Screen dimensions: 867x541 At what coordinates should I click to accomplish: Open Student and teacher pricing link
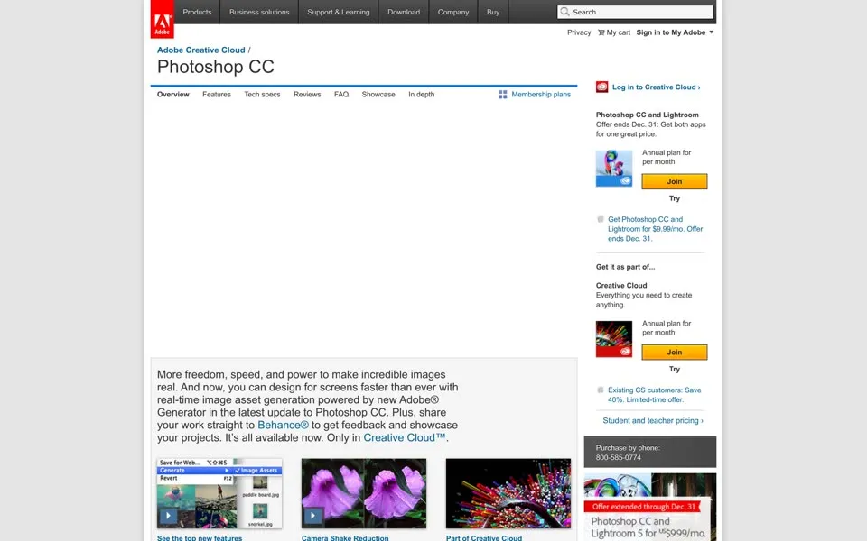(652, 421)
